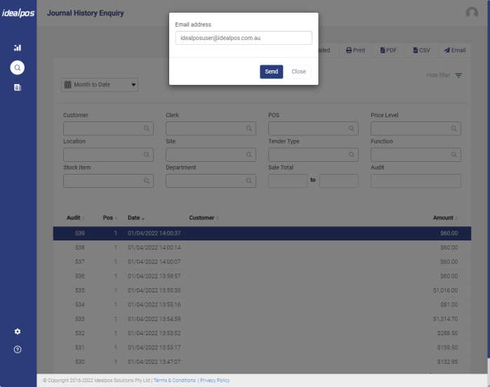Select the audit 535 row amount $1,016.00
This screenshot has width=490, height=387.
point(445,290)
